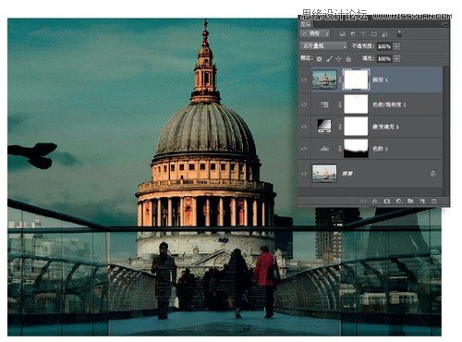Create a new layer group folder
The width and height of the screenshot is (462, 342).
[x=410, y=202]
